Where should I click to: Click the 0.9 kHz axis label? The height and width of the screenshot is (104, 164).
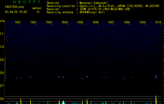coord(2,60)
